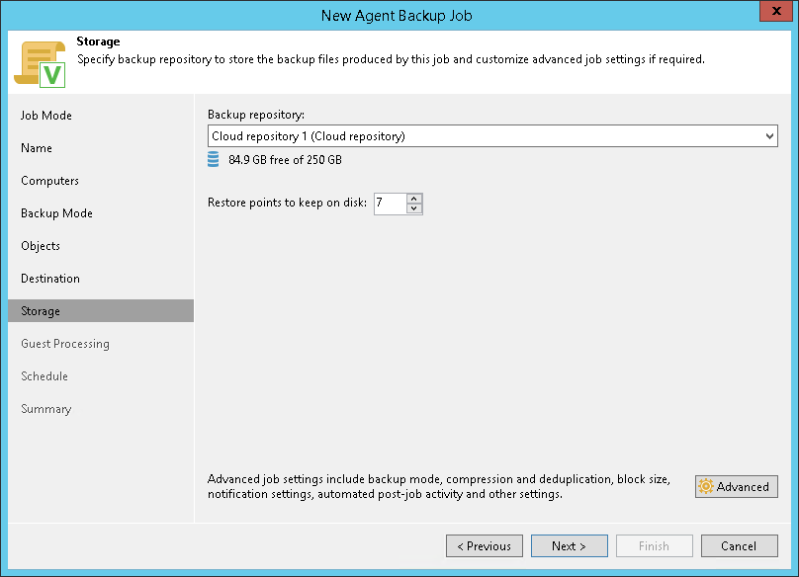Click the blue database storage icon
The width and height of the screenshot is (799, 577).
coord(214,160)
